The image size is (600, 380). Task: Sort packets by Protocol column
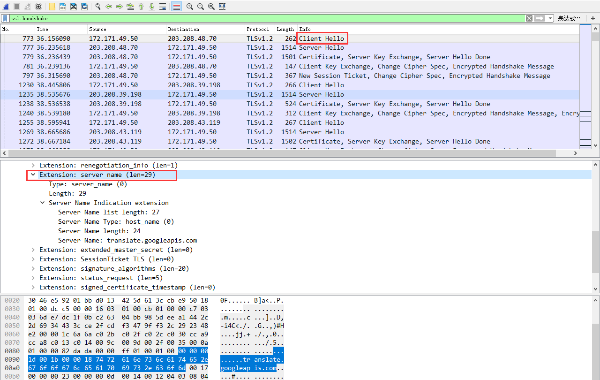tap(260, 29)
